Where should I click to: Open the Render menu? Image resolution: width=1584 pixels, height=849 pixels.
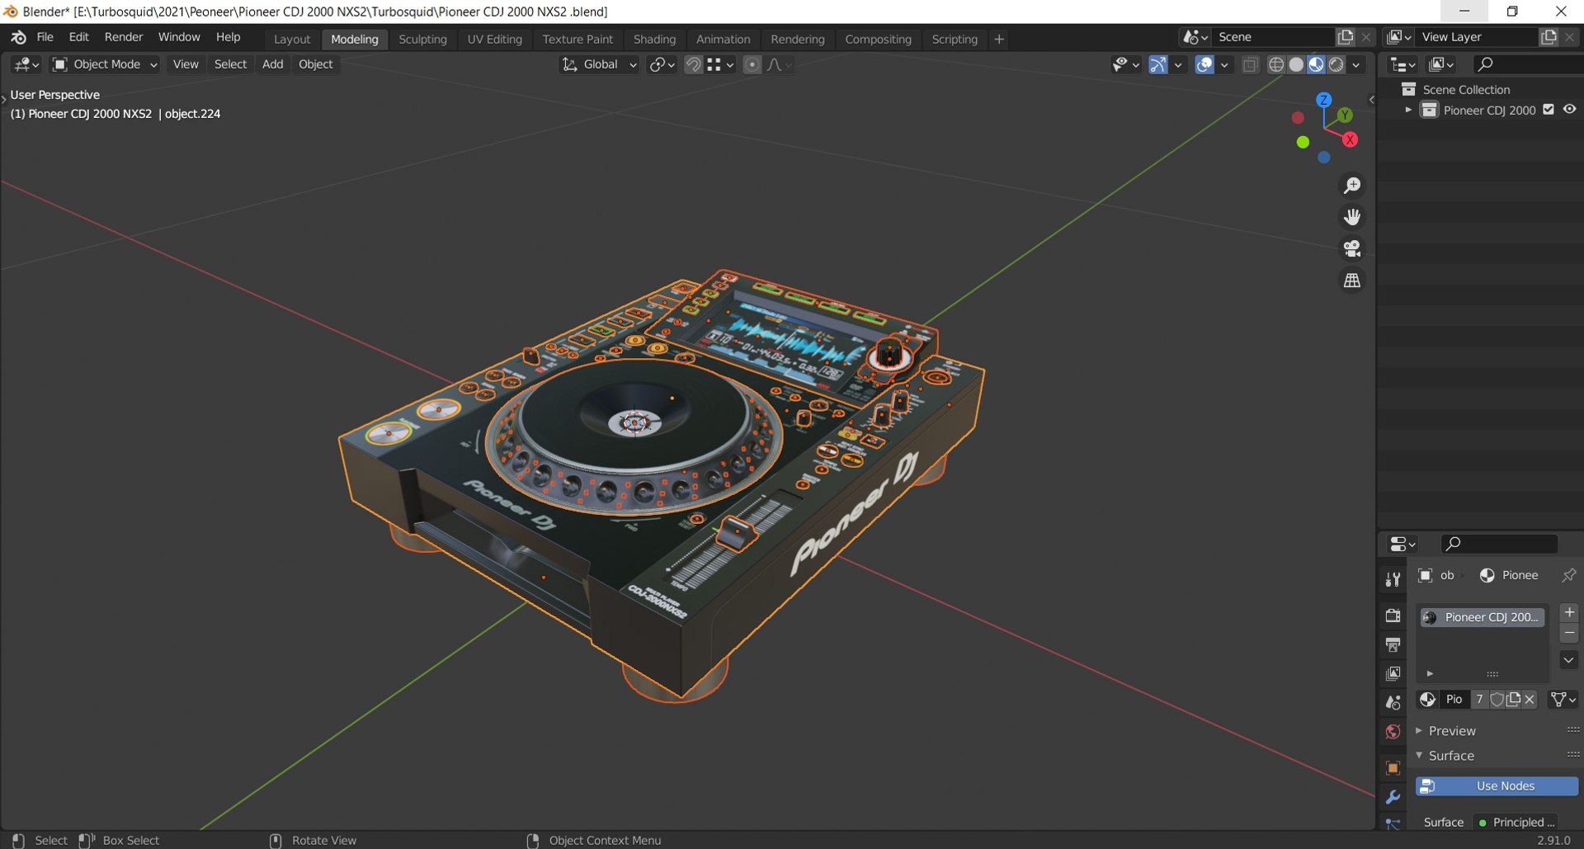124,37
